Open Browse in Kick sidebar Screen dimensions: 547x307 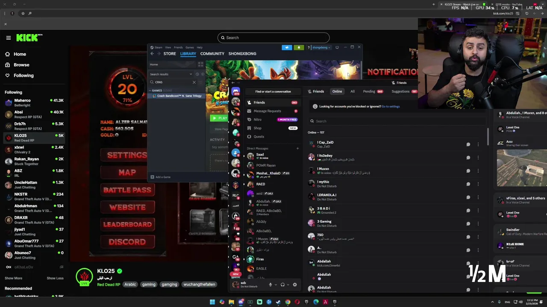(21, 65)
